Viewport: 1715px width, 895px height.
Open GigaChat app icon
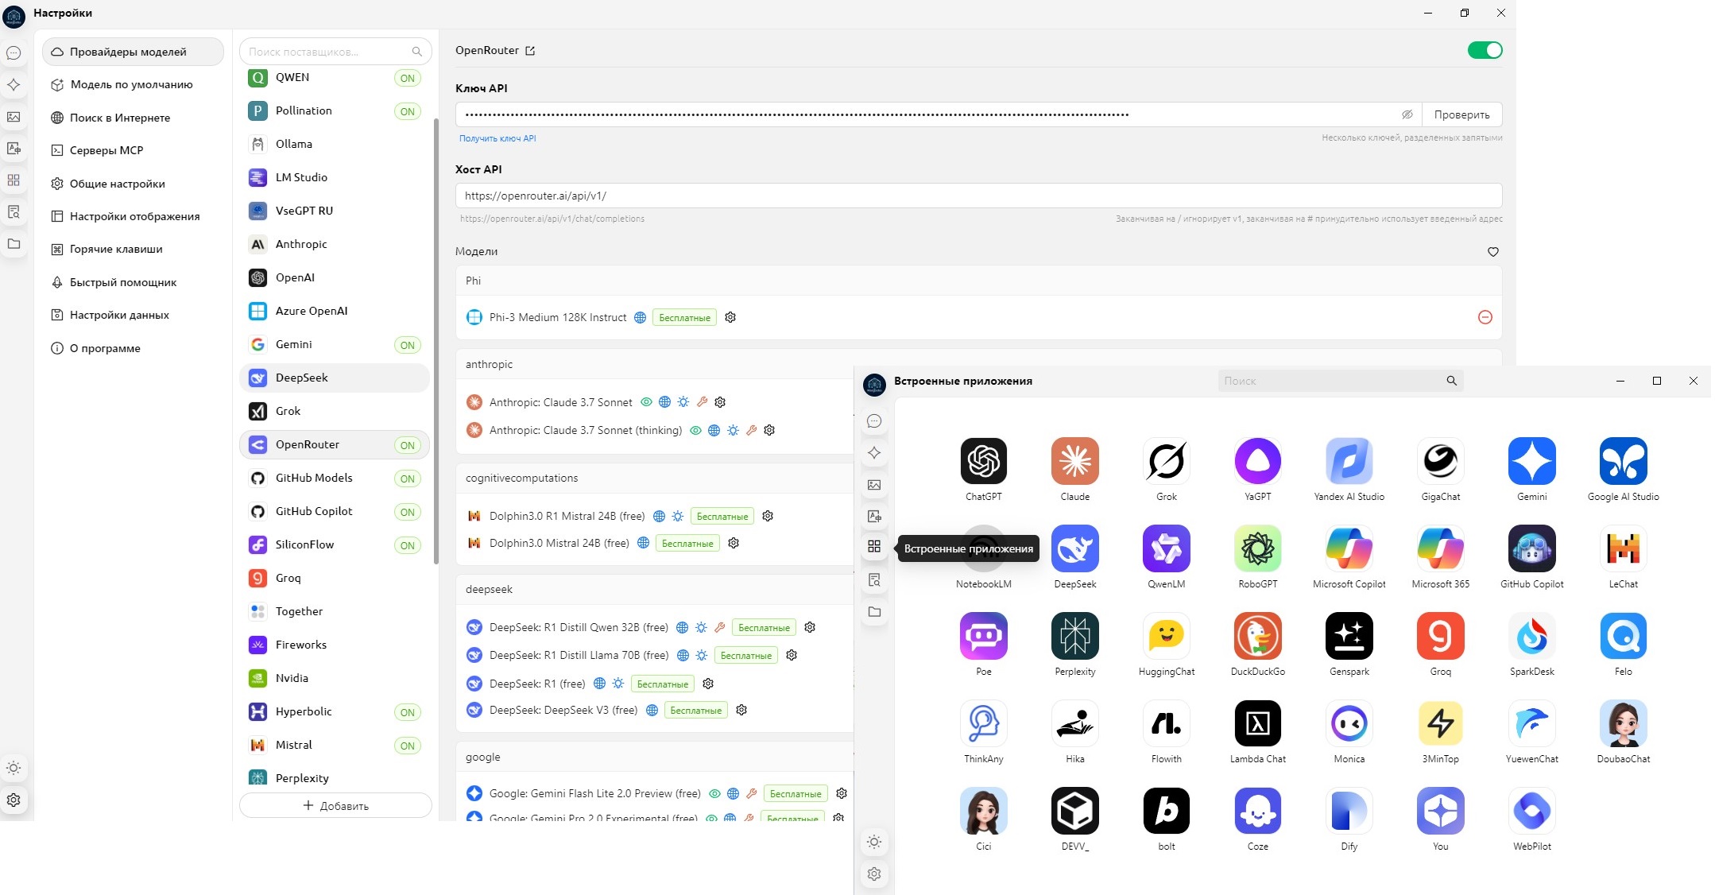pos(1440,461)
